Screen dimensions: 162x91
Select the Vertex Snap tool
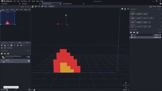(x=46, y=6)
